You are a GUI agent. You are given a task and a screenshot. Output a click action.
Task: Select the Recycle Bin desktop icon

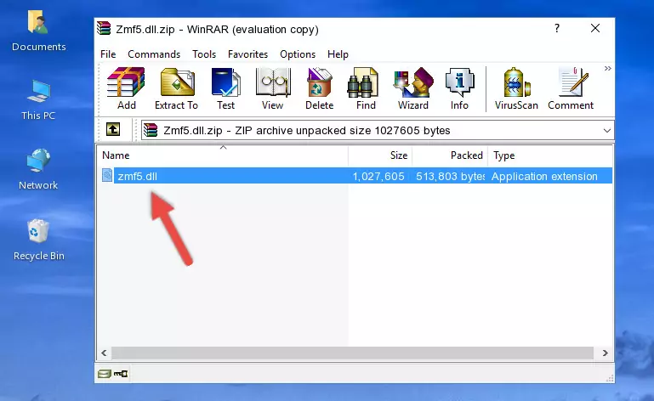pyautogui.click(x=39, y=240)
